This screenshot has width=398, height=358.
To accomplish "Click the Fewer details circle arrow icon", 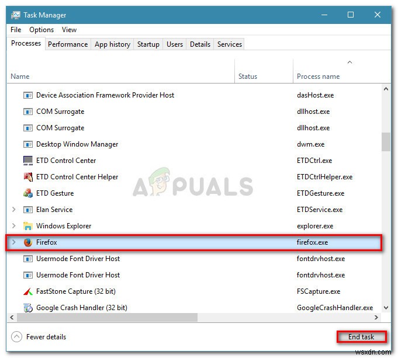I will click(x=16, y=337).
